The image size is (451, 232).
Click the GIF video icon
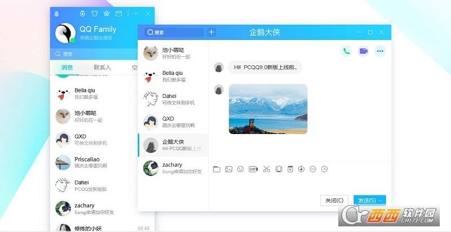[x=253, y=169]
